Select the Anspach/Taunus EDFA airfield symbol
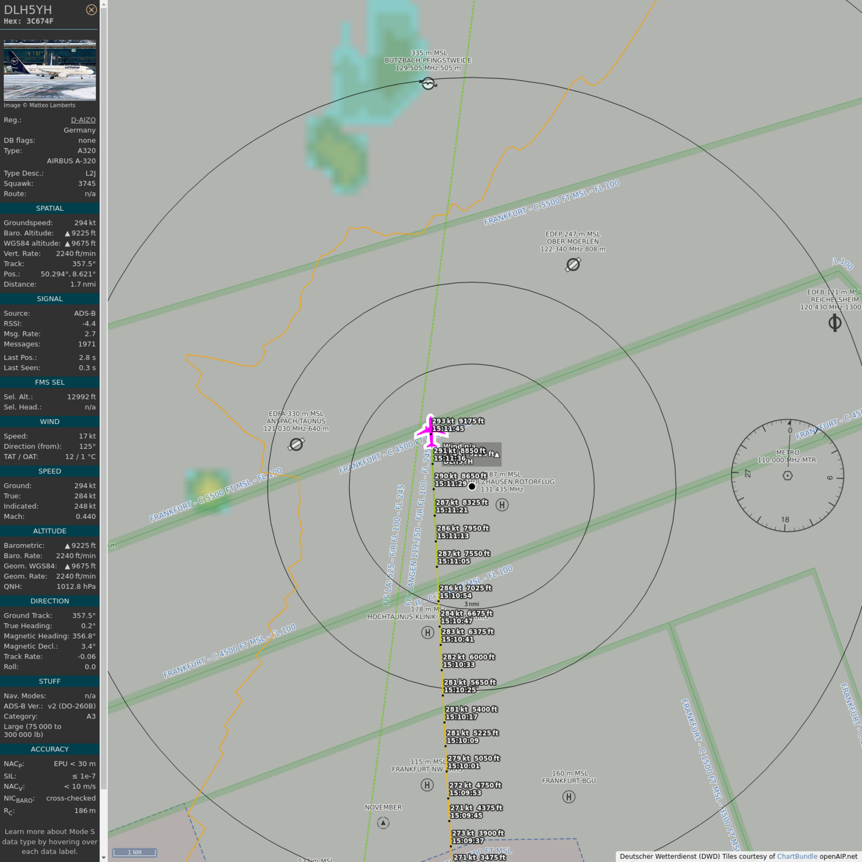 coord(296,444)
